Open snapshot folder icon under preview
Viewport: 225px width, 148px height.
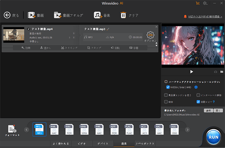222,72
